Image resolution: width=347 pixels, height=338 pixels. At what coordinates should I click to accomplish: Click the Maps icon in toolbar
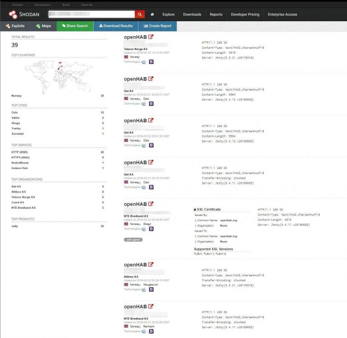coord(38,26)
